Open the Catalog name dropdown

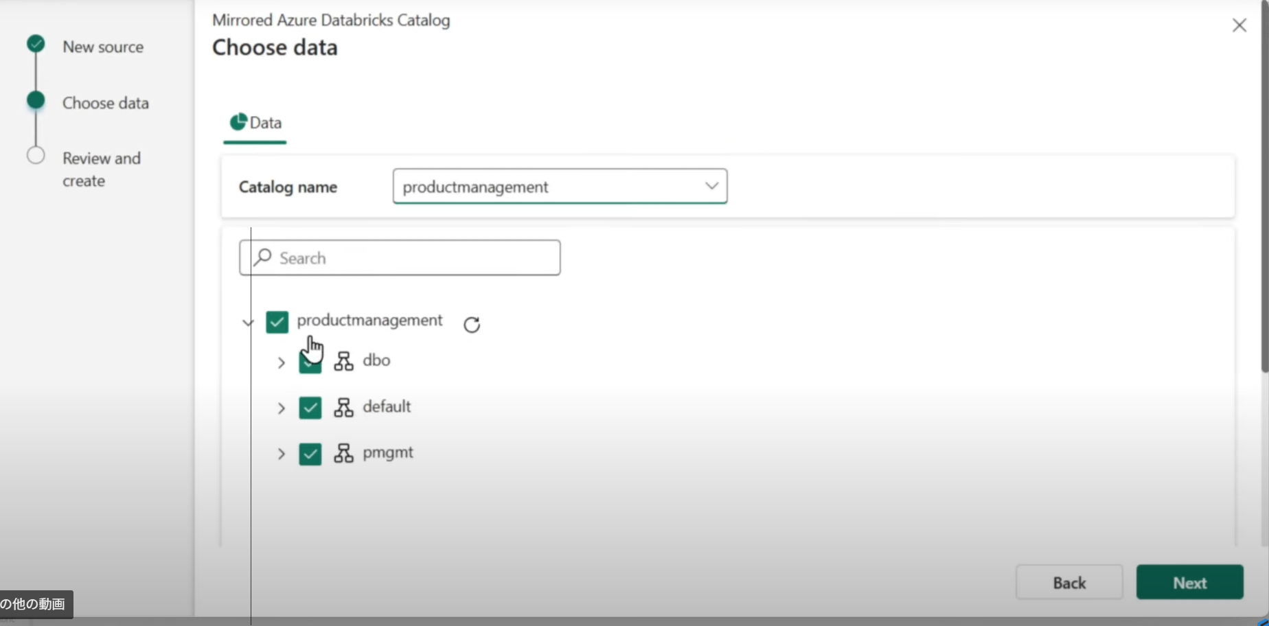coord(560,186)
